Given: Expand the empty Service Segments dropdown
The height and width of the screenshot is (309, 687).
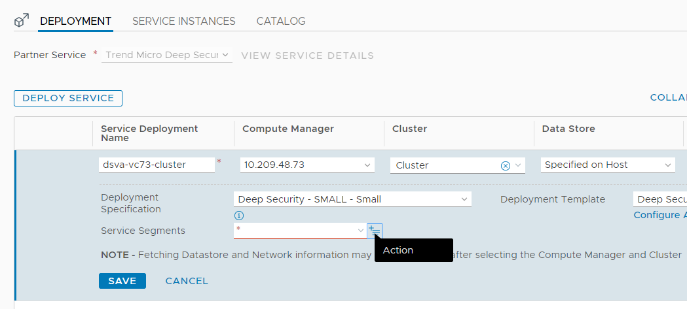Looking at the screenshot, I should (x=299, y=230).
